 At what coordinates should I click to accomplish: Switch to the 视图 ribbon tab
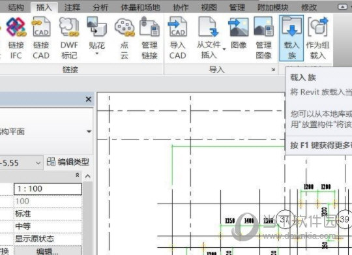coord(209,7)
